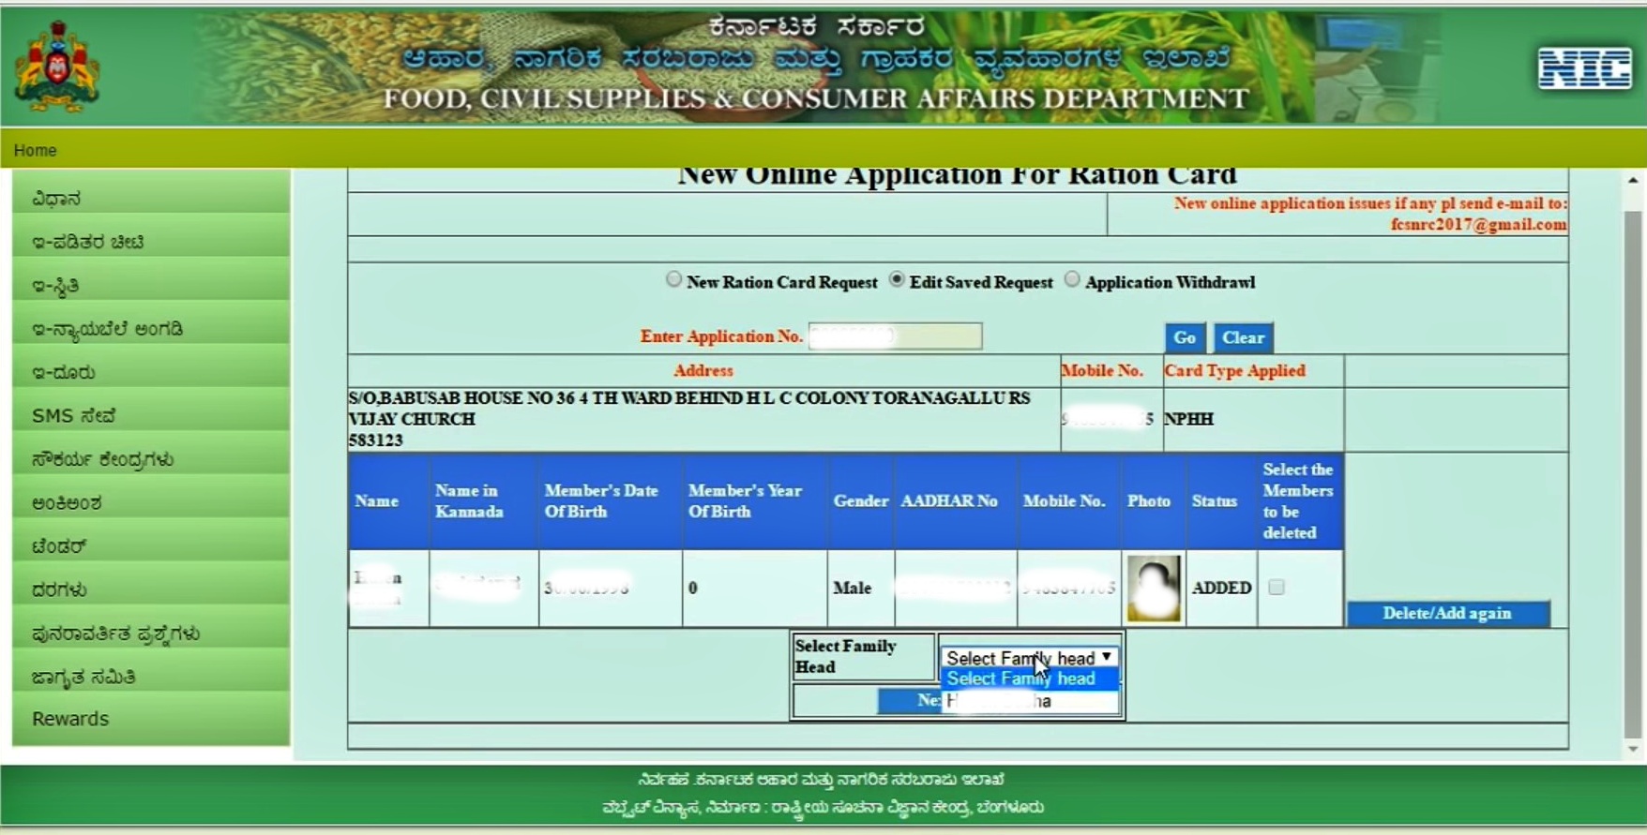The image size is (1647, 835).
Task: Open the Rewards sidebar item
Action: pos(151,719)
